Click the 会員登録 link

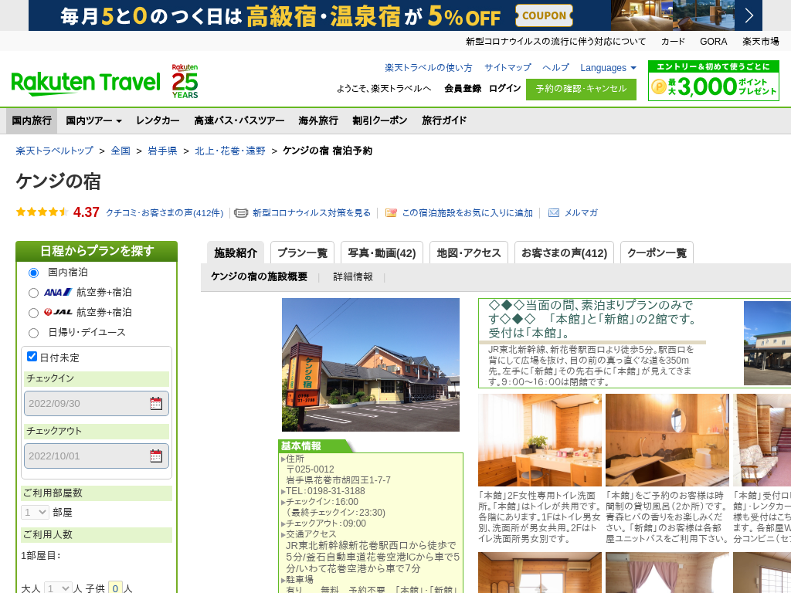pos(463,89)
